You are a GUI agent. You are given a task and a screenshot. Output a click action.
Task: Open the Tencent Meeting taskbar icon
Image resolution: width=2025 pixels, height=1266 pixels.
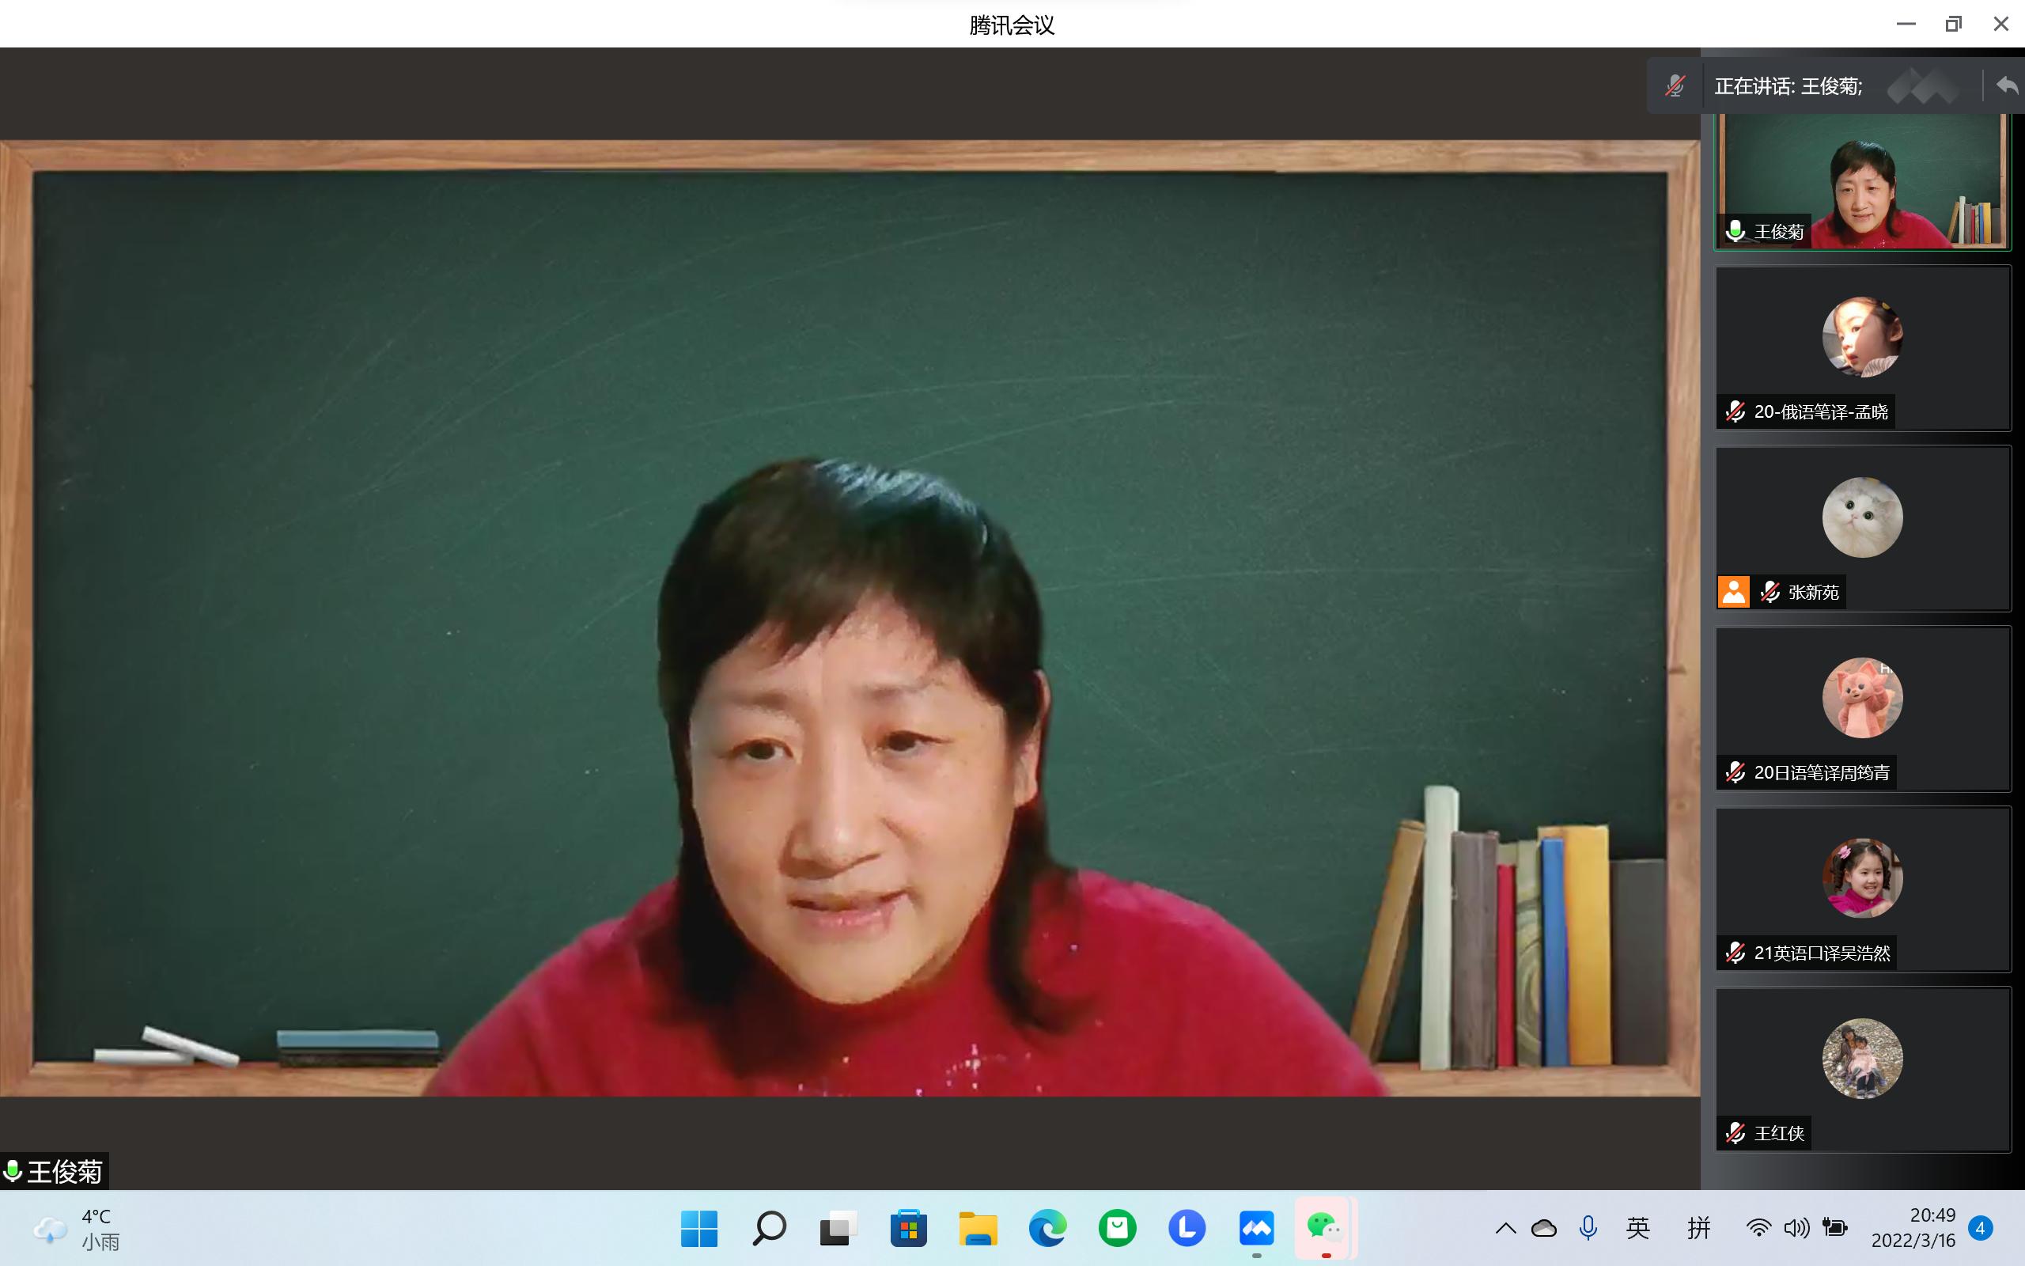[1256, 1228]
